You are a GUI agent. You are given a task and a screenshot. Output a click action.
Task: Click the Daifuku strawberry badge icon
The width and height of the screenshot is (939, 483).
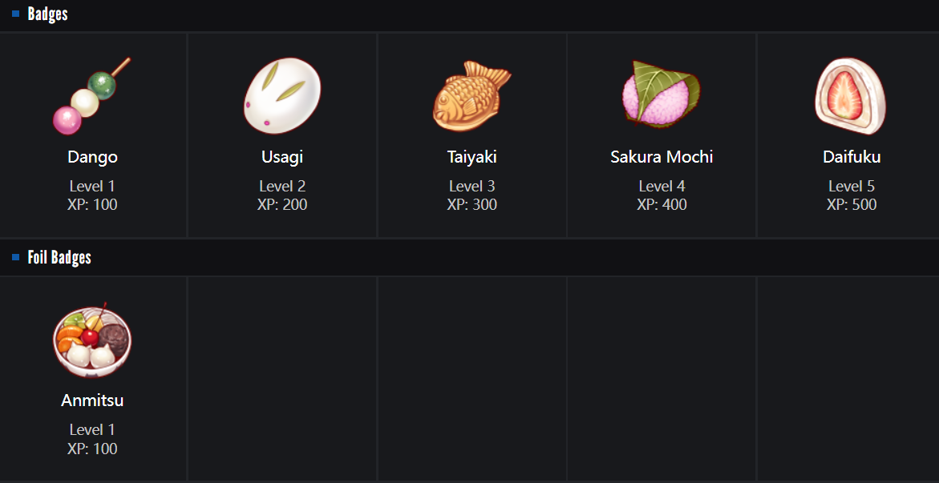coord(851,95)
